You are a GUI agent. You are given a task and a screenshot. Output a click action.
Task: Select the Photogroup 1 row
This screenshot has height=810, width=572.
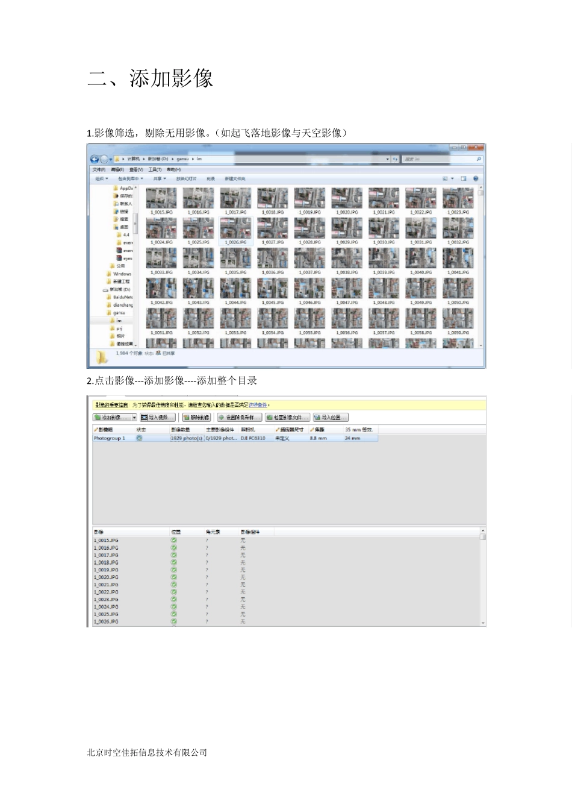235,438
